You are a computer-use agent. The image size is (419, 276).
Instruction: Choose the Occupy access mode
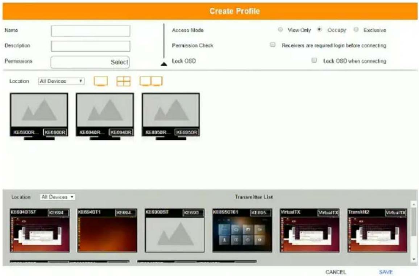[x=319, y=30]
